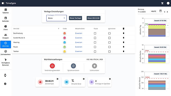Select the Aktivität sidebar item
This screenshot has width=171, height=96.
(x=5, y=44)
